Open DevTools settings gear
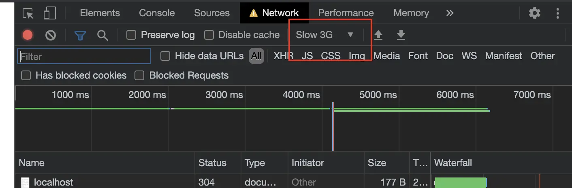The width and height of the screenshot is (572, 188). (x=535, y=13)
